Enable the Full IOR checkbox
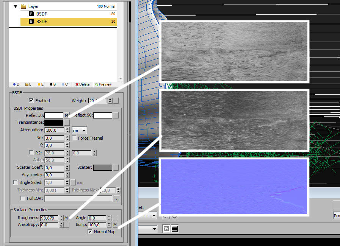Screen dimensions: 340x246 coord(23,198)
